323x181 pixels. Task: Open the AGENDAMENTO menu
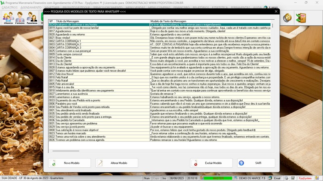[31, 7]
